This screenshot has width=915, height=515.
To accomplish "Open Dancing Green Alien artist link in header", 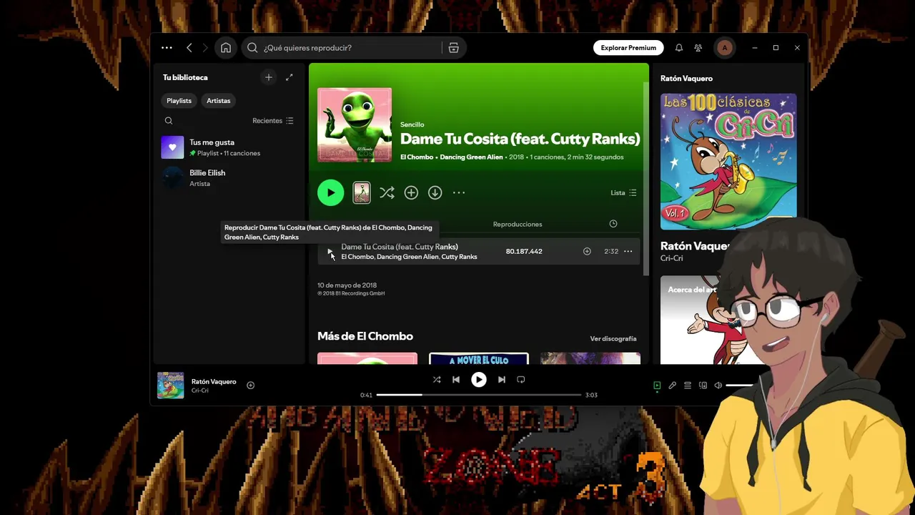I will tap(471, 157).
